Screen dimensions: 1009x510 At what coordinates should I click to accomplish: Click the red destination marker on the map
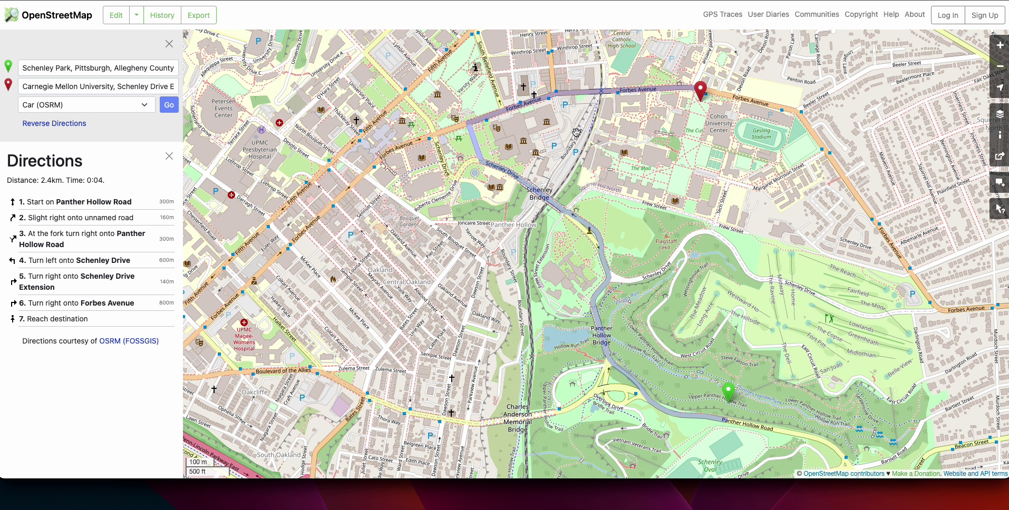700,90
